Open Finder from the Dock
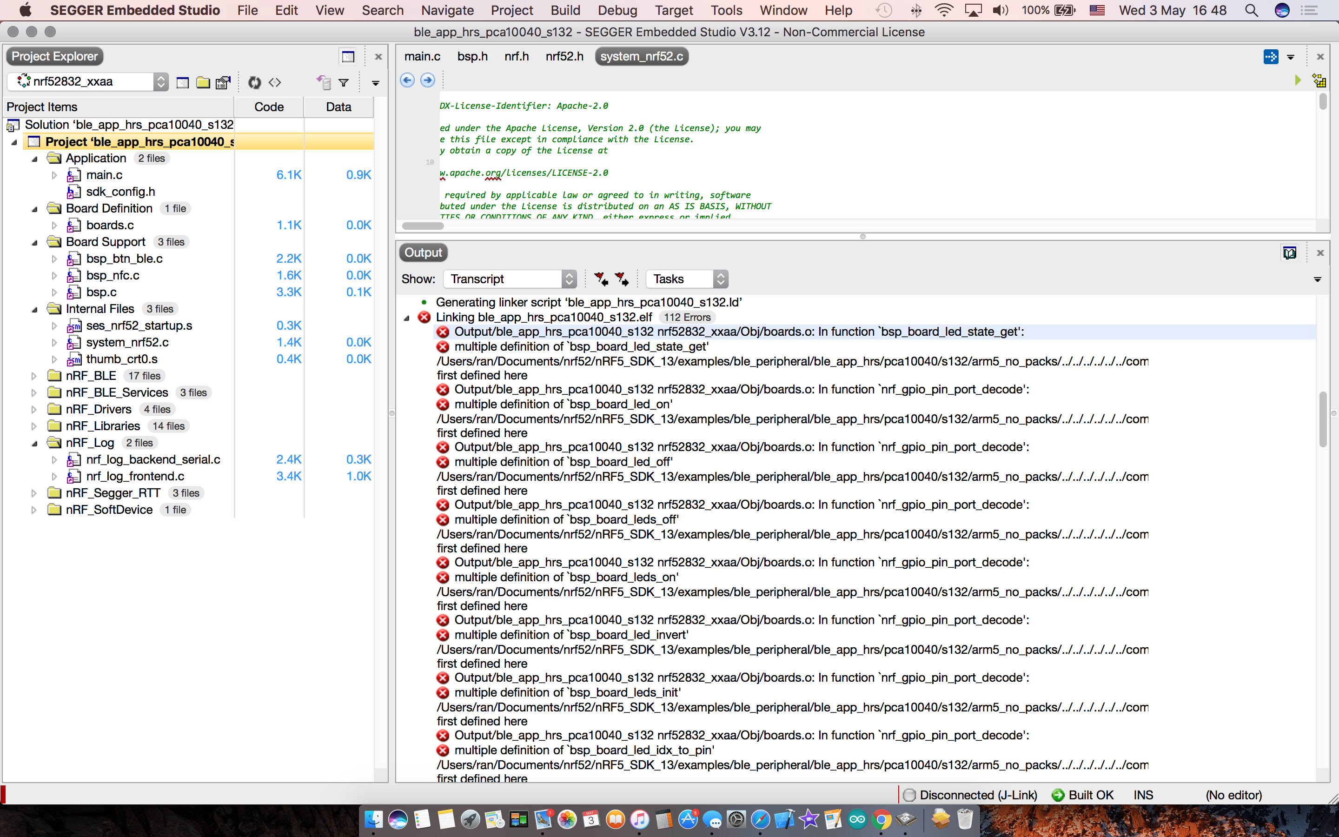This screenshot has width=1339, height=837. pos(373,819)
